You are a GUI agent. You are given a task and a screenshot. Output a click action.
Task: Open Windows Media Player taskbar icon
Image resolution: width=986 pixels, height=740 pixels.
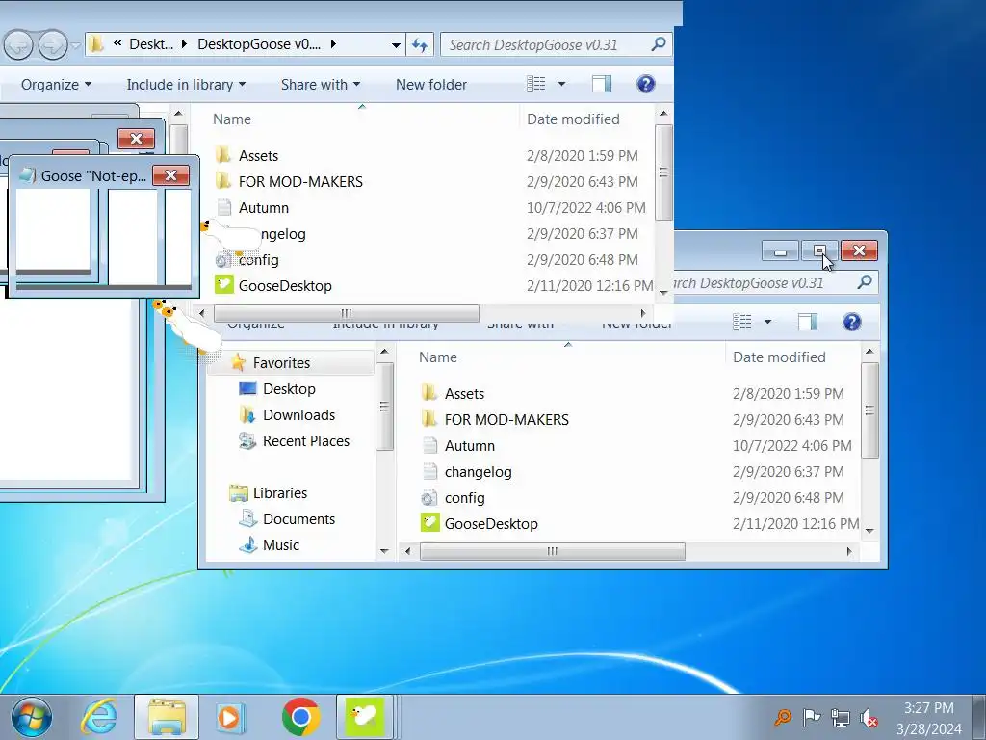tap(229, 717)
